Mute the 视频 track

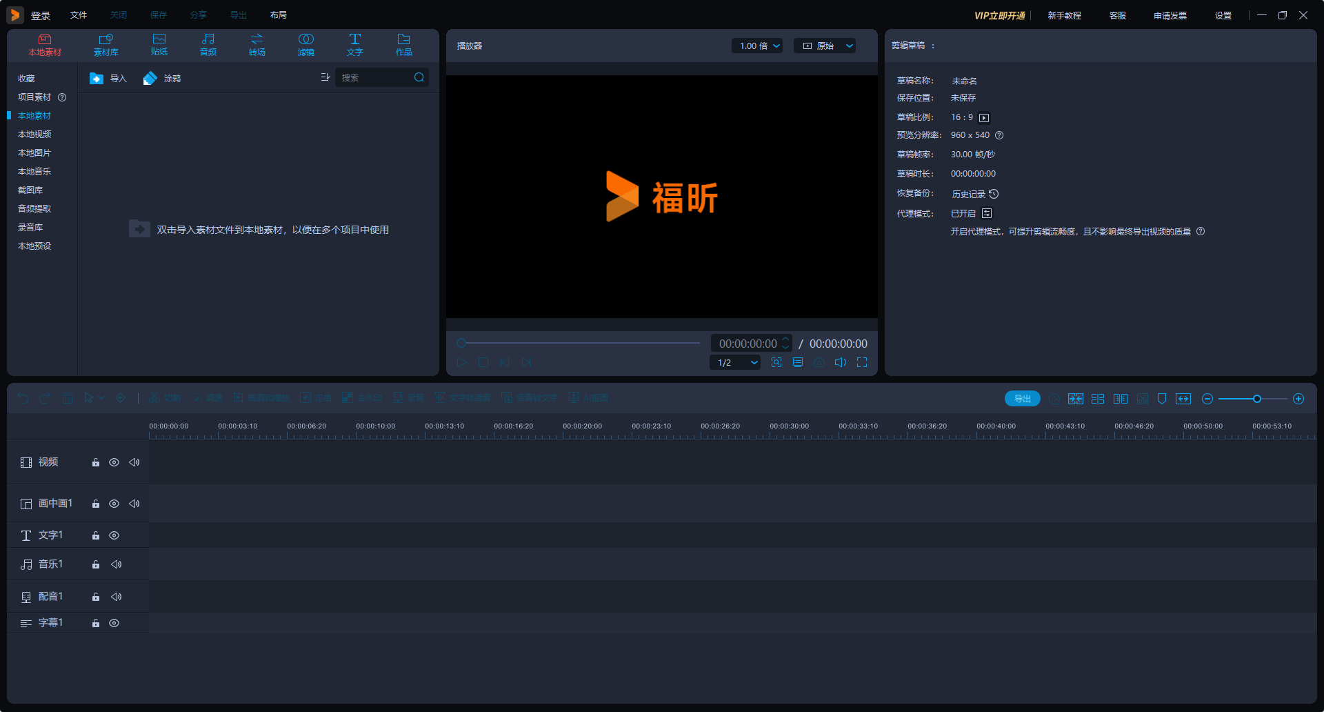(134, 462)
